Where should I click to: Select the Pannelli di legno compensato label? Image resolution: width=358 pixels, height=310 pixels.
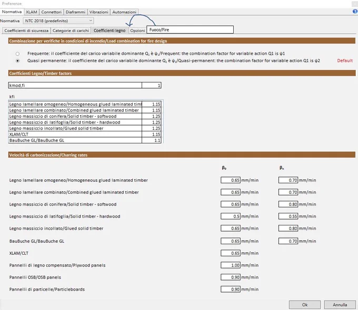[57, 265]
